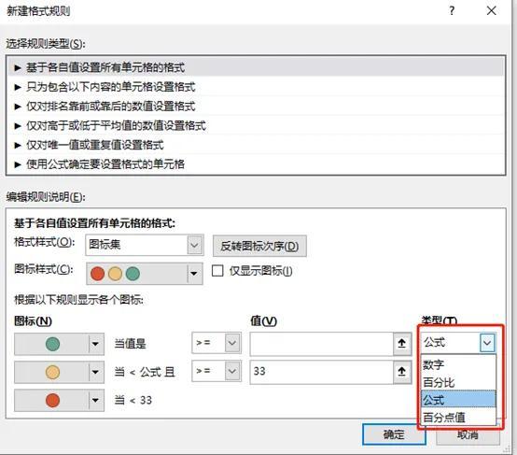517x455 pixels.
Task: Open the yellow circle icon dropdown
Action: click(x=60, y=372)
